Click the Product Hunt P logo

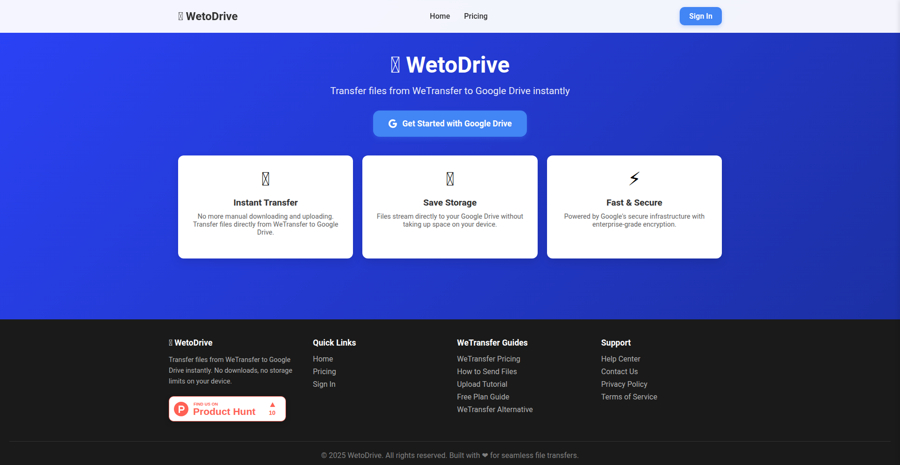(x=181, y=408)
